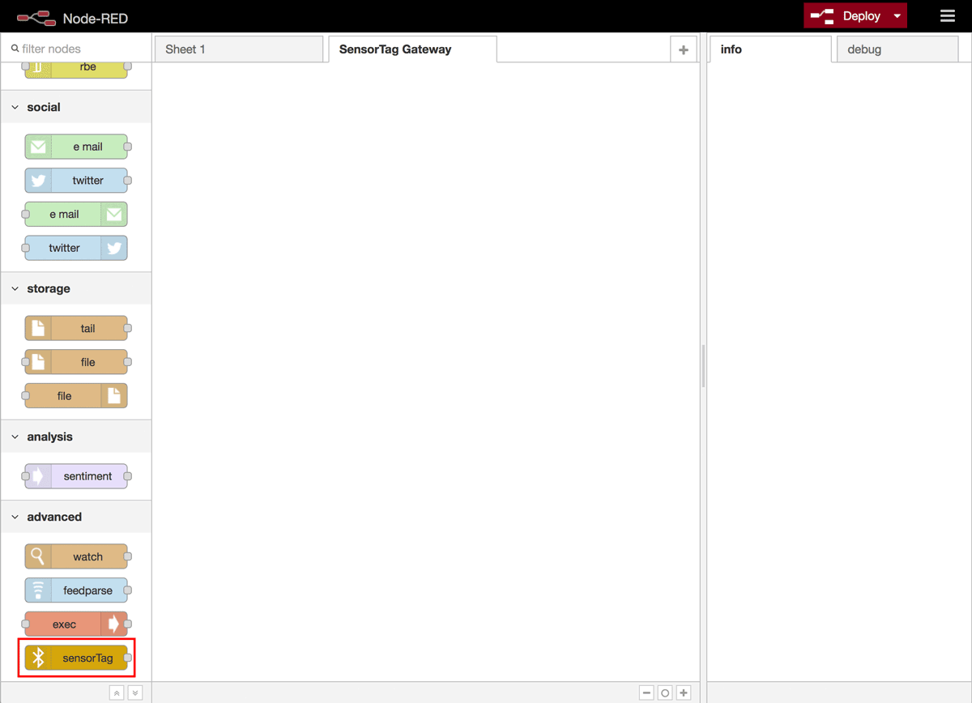Select the e mail input node

(x=76, y=147)
